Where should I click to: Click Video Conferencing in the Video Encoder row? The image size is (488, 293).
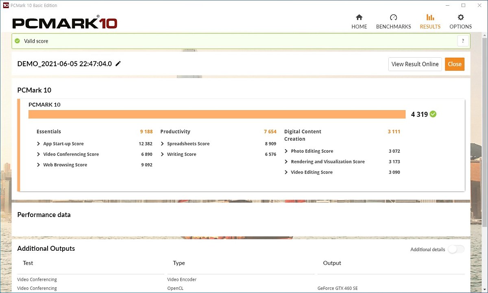pyautogui.click(x=37, y=280)
